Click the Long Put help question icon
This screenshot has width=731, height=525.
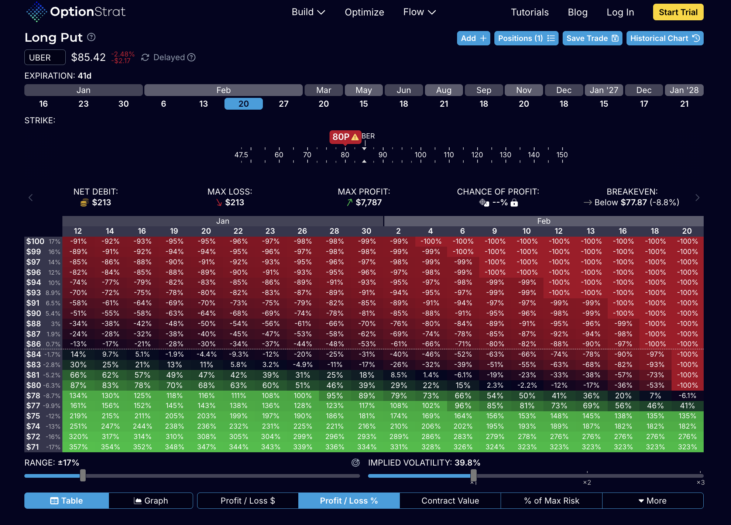point(91,37)
